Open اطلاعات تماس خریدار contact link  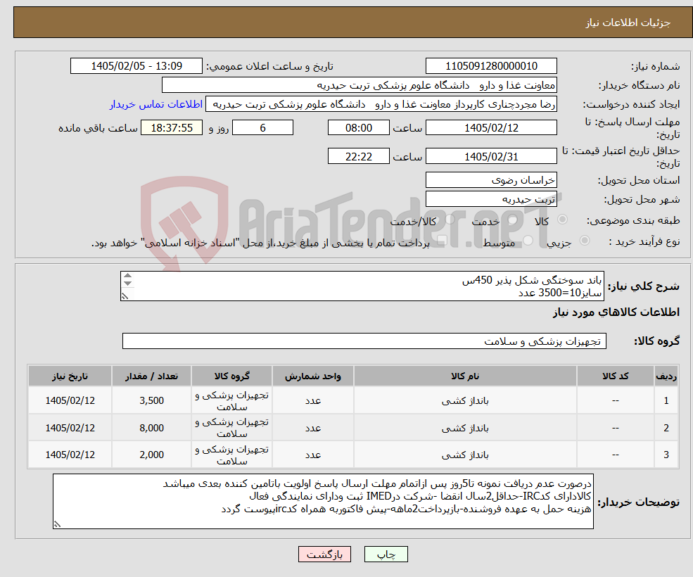pyautogui.click(x=156, y=104)
